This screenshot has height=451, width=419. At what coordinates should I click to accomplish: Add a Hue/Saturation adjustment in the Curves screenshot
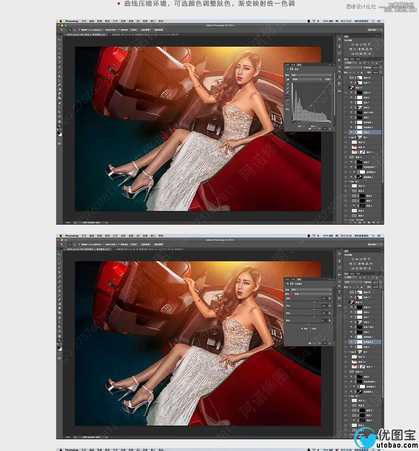pyautogui.click(x=351, y=49)
